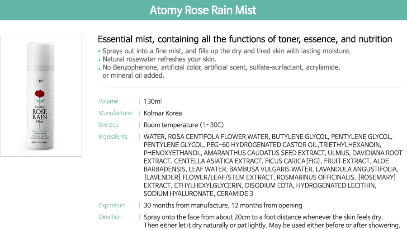Image resolution: width=407 pixels, height=230 pixels.
Task: Click the Atomy Rose Rain Mist header title
Action: (203, 10)
